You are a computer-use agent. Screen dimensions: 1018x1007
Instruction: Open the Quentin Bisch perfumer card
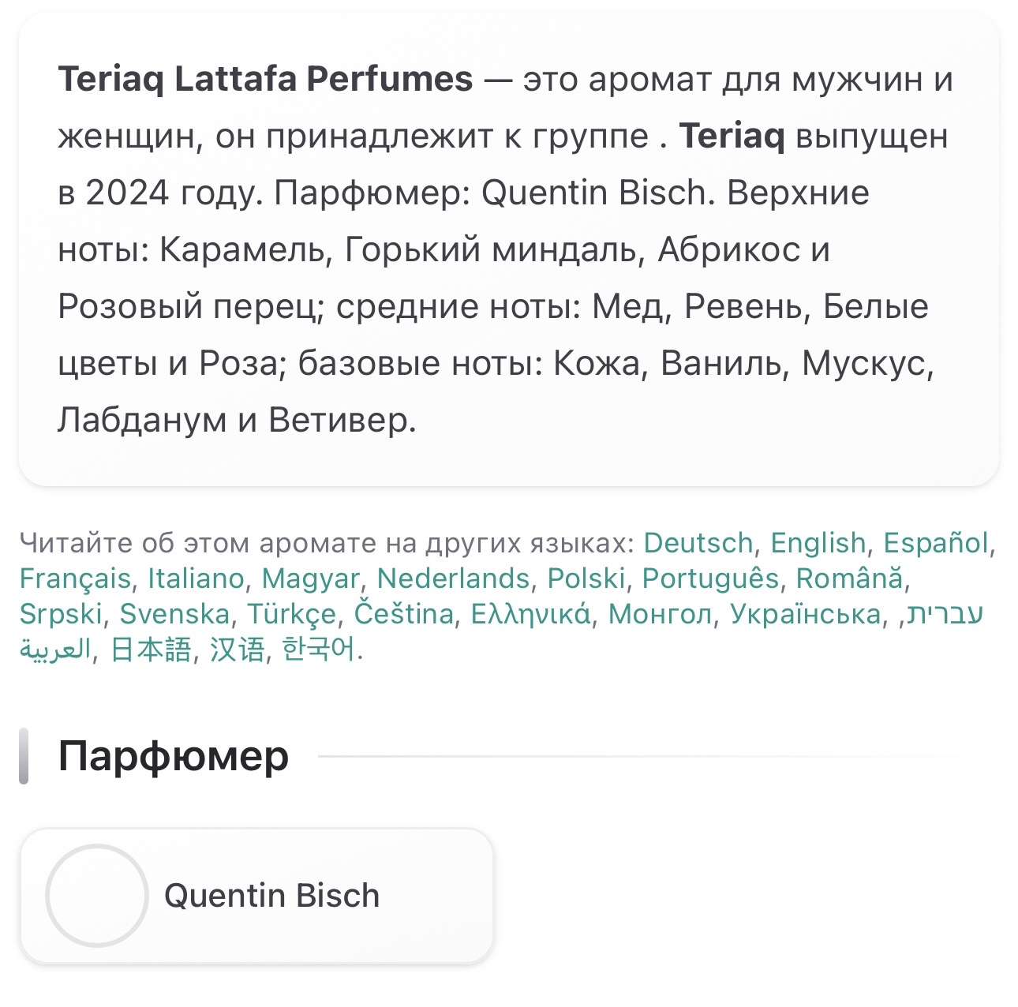point(257,896)
